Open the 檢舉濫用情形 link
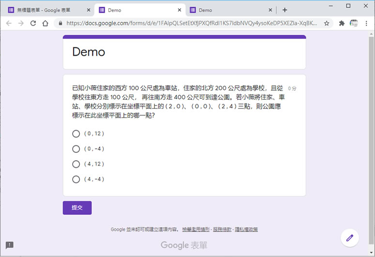This screenshot has width=375, height=257. 196,229
